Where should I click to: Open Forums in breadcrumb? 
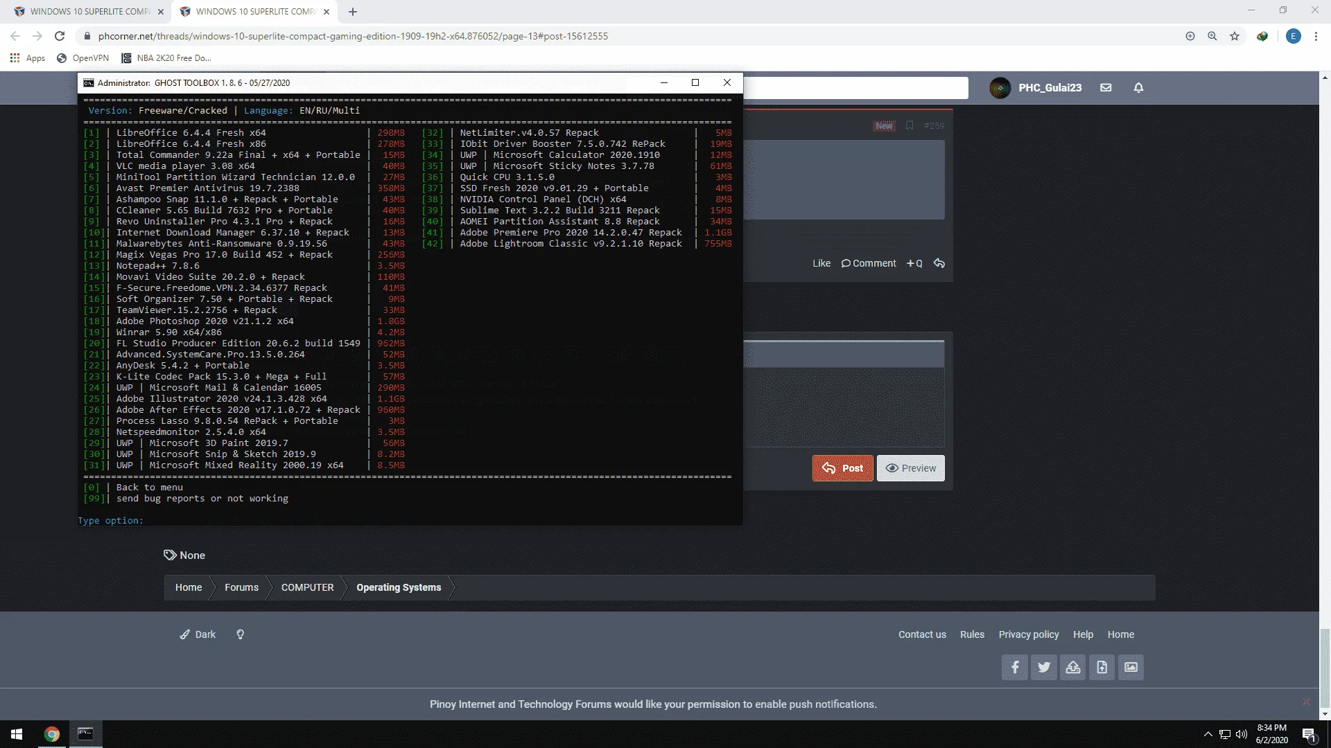(241, 587)
